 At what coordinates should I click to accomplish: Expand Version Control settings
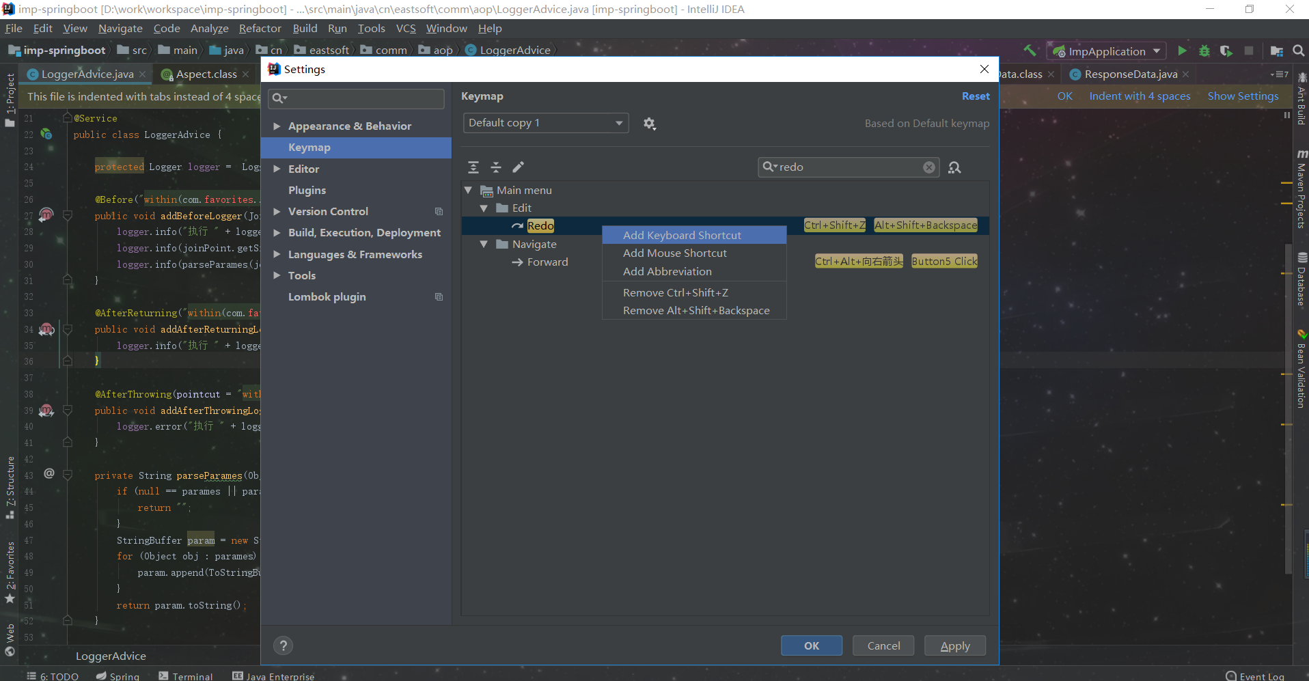pyautogui.click(x=277, y=212)
